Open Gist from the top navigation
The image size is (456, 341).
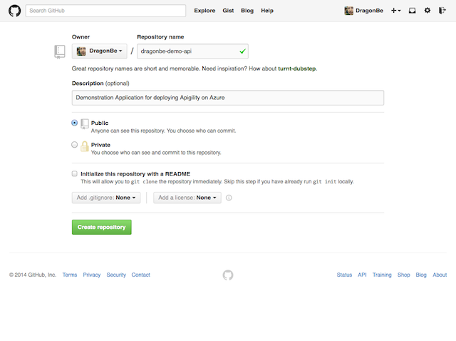click(x=228, y=11)
